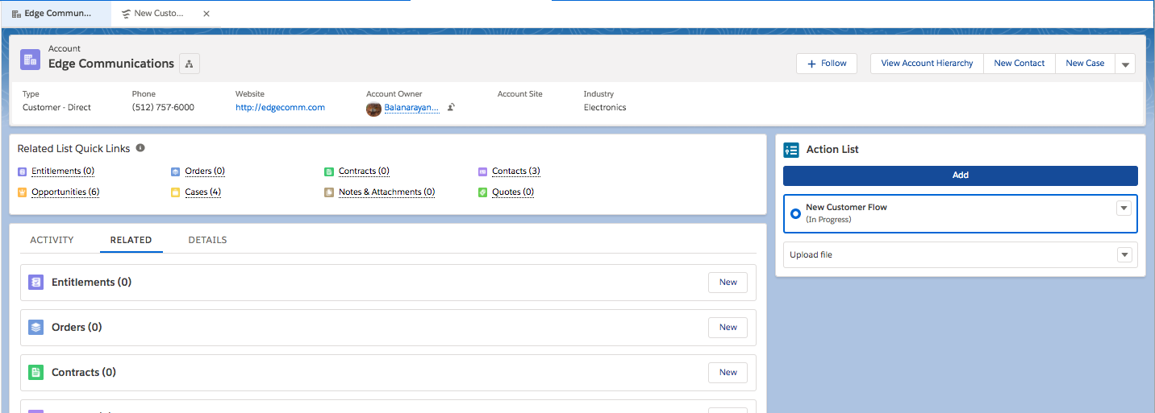The image size is (1155, 413).
Task: Click the Contracts quick link icon
Action: pyautogui.click(x=329, y=171)
